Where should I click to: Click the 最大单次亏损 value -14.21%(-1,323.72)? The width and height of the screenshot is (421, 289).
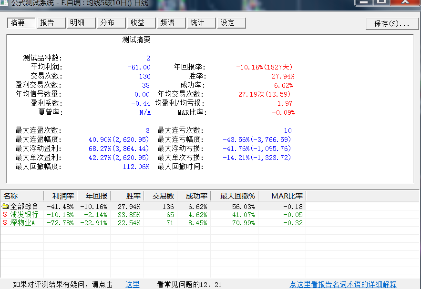tap(257, 158)
